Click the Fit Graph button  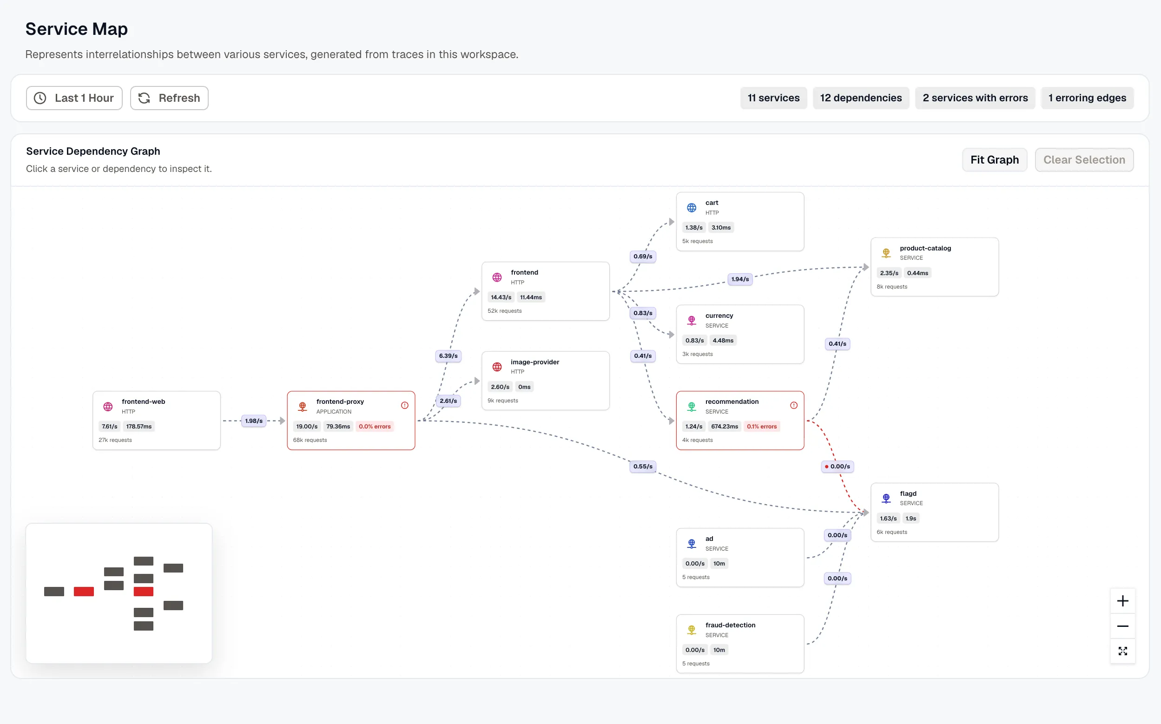click(x=995, y=160)
